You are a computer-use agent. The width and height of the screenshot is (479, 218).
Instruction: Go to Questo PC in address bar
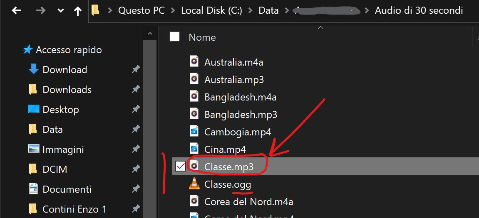pos(140,10)
